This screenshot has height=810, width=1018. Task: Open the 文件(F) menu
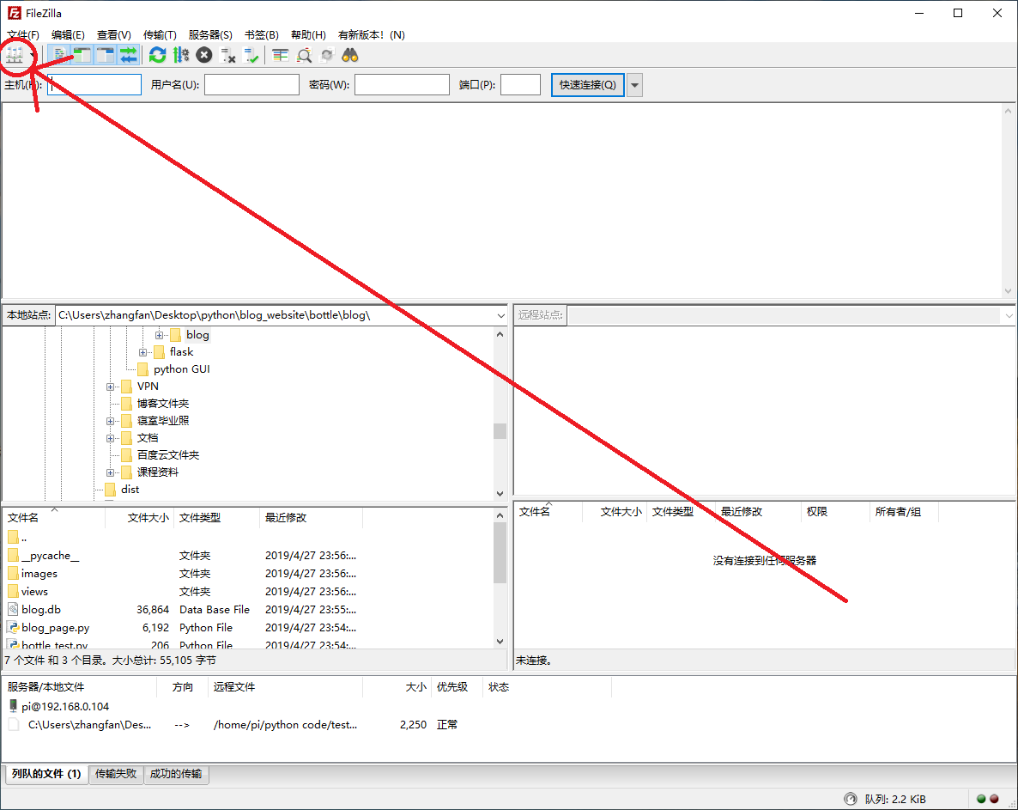[x=23, y=35]
